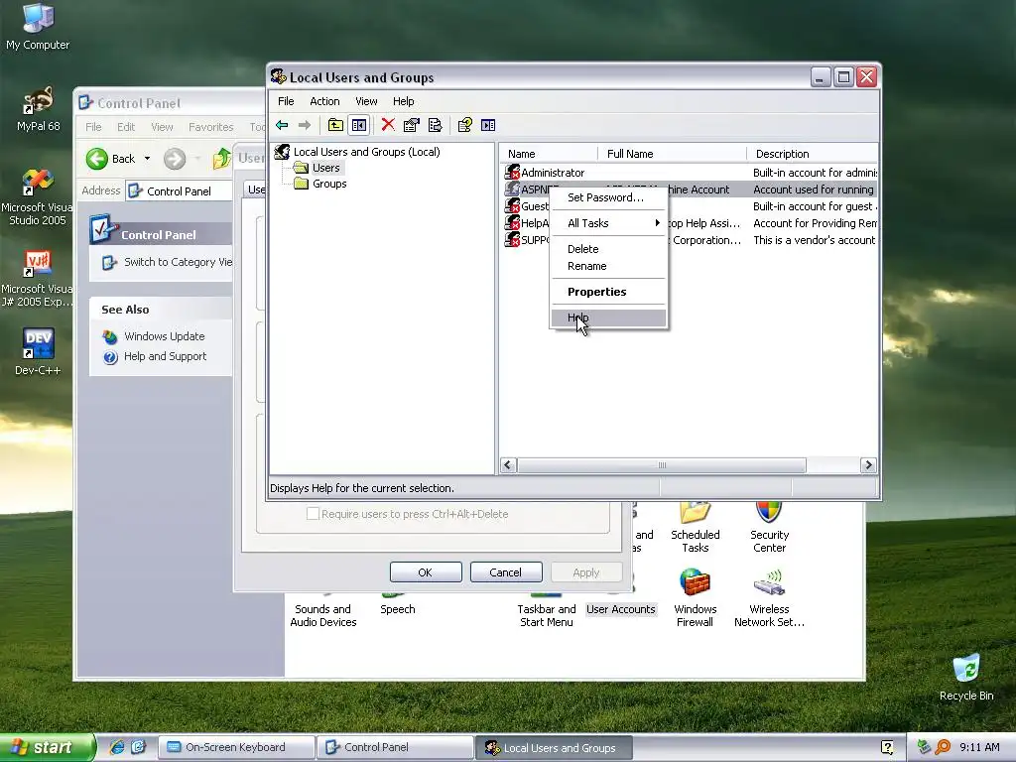Launch Internet Explorer from Quick Launch
The width and height of the screenshot is (1016, 762).
pos(117,747)
